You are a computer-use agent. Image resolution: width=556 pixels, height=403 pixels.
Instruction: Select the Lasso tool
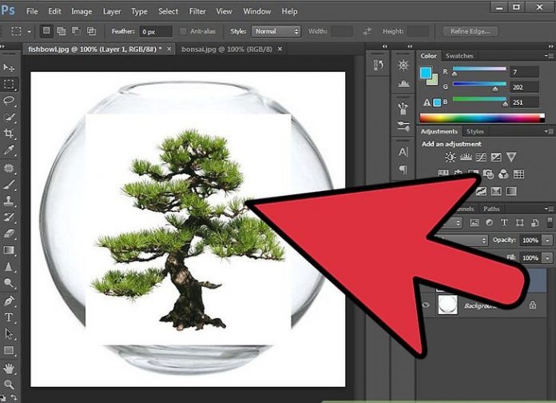pos(10,101)
